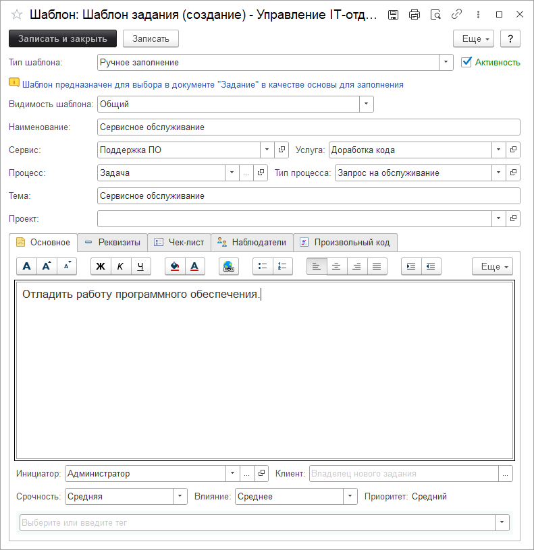The width and height of the screenshot is (534, 550).
Task: Insert a numbered list in editor
Action: point(283,266)
